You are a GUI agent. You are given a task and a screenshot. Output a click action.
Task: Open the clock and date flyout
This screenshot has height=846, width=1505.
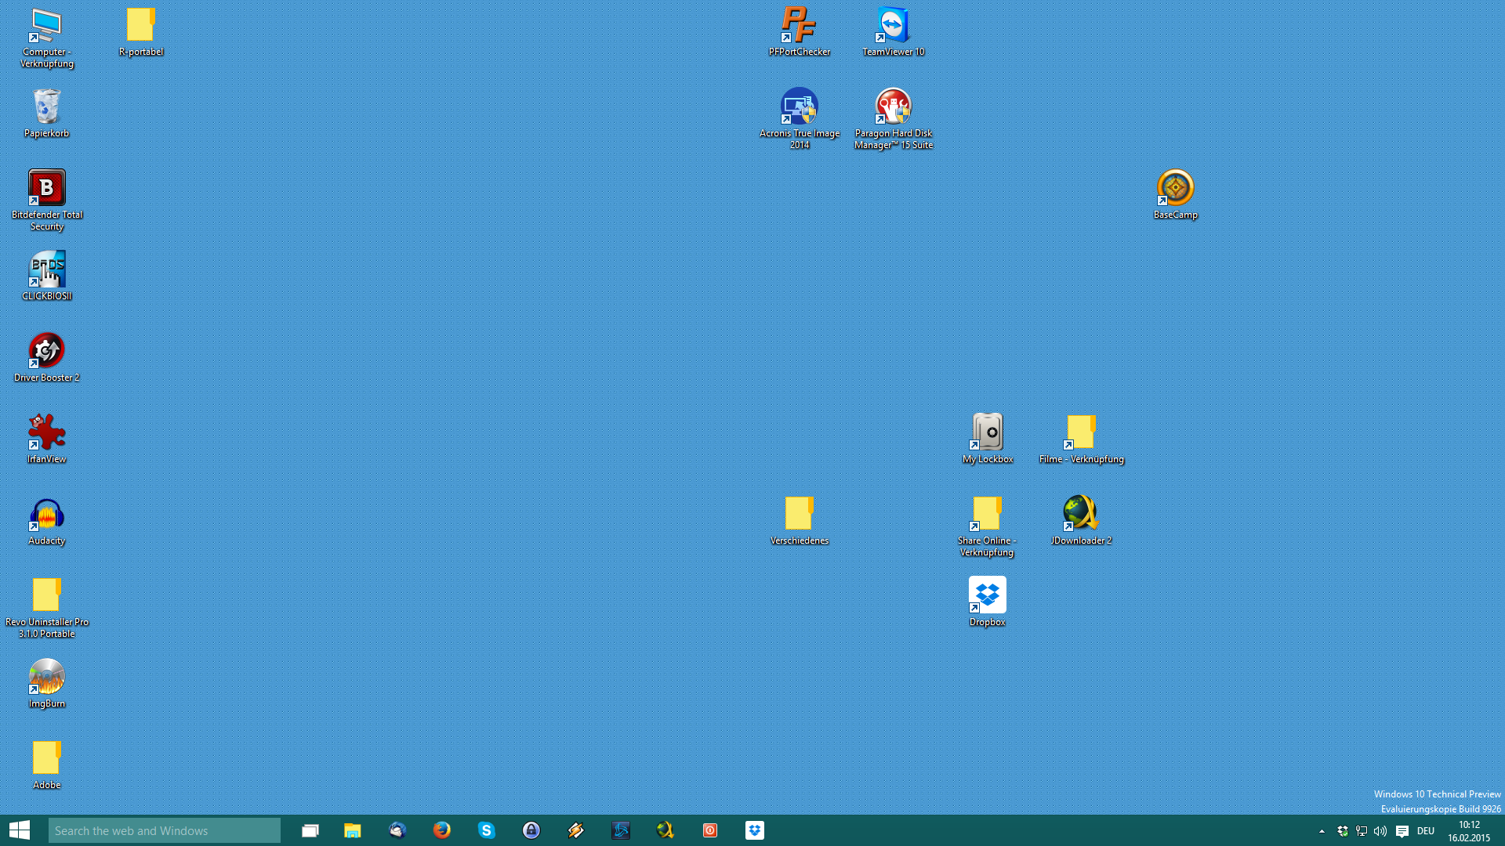1468,831
